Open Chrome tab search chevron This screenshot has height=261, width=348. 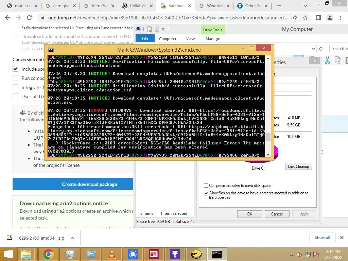[x=306, y=6]
